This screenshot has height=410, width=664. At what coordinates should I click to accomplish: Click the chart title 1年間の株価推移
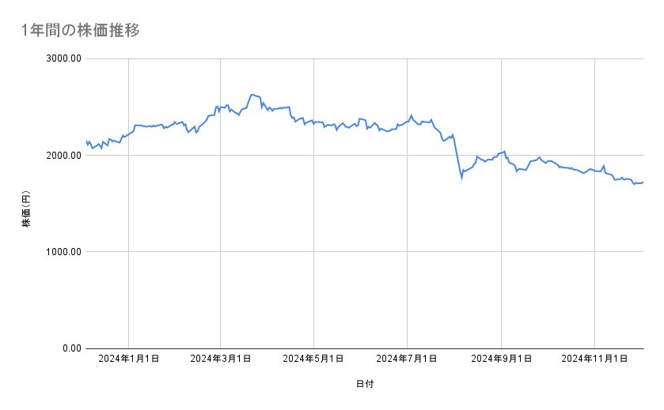coord(82,31)
